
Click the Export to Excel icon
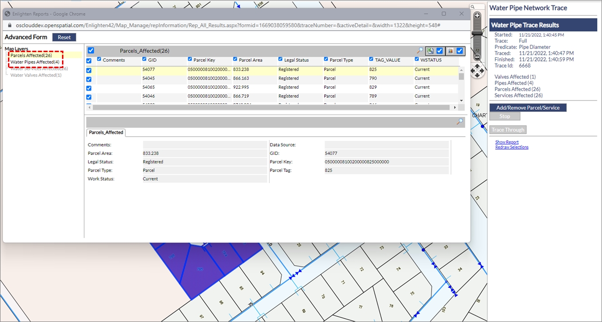(x=430, y=51)
